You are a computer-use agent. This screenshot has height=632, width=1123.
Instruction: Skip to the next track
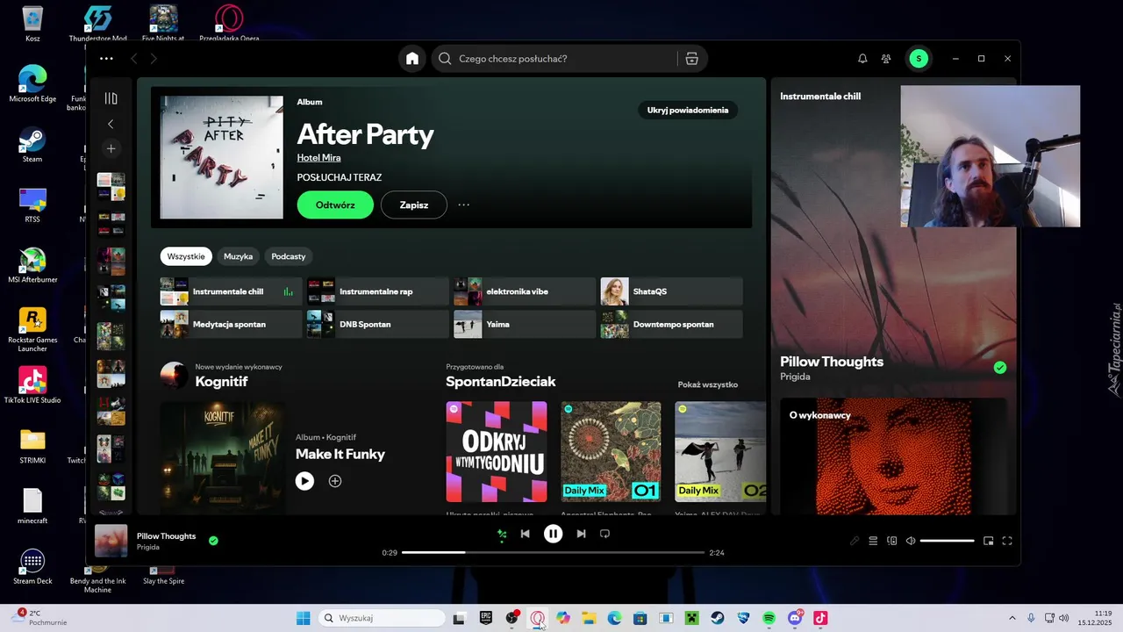[581, 534]
